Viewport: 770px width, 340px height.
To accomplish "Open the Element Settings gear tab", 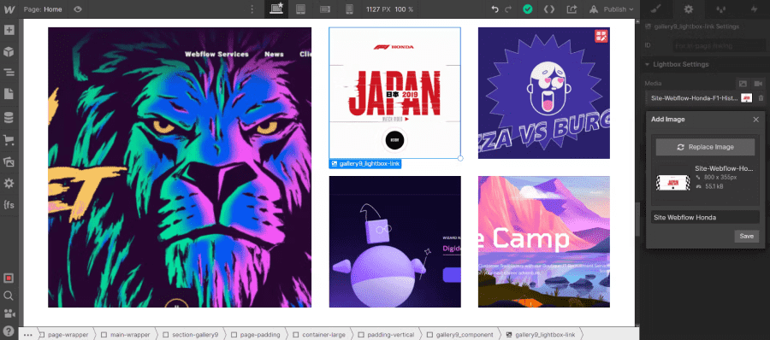I will coord(689,9).
